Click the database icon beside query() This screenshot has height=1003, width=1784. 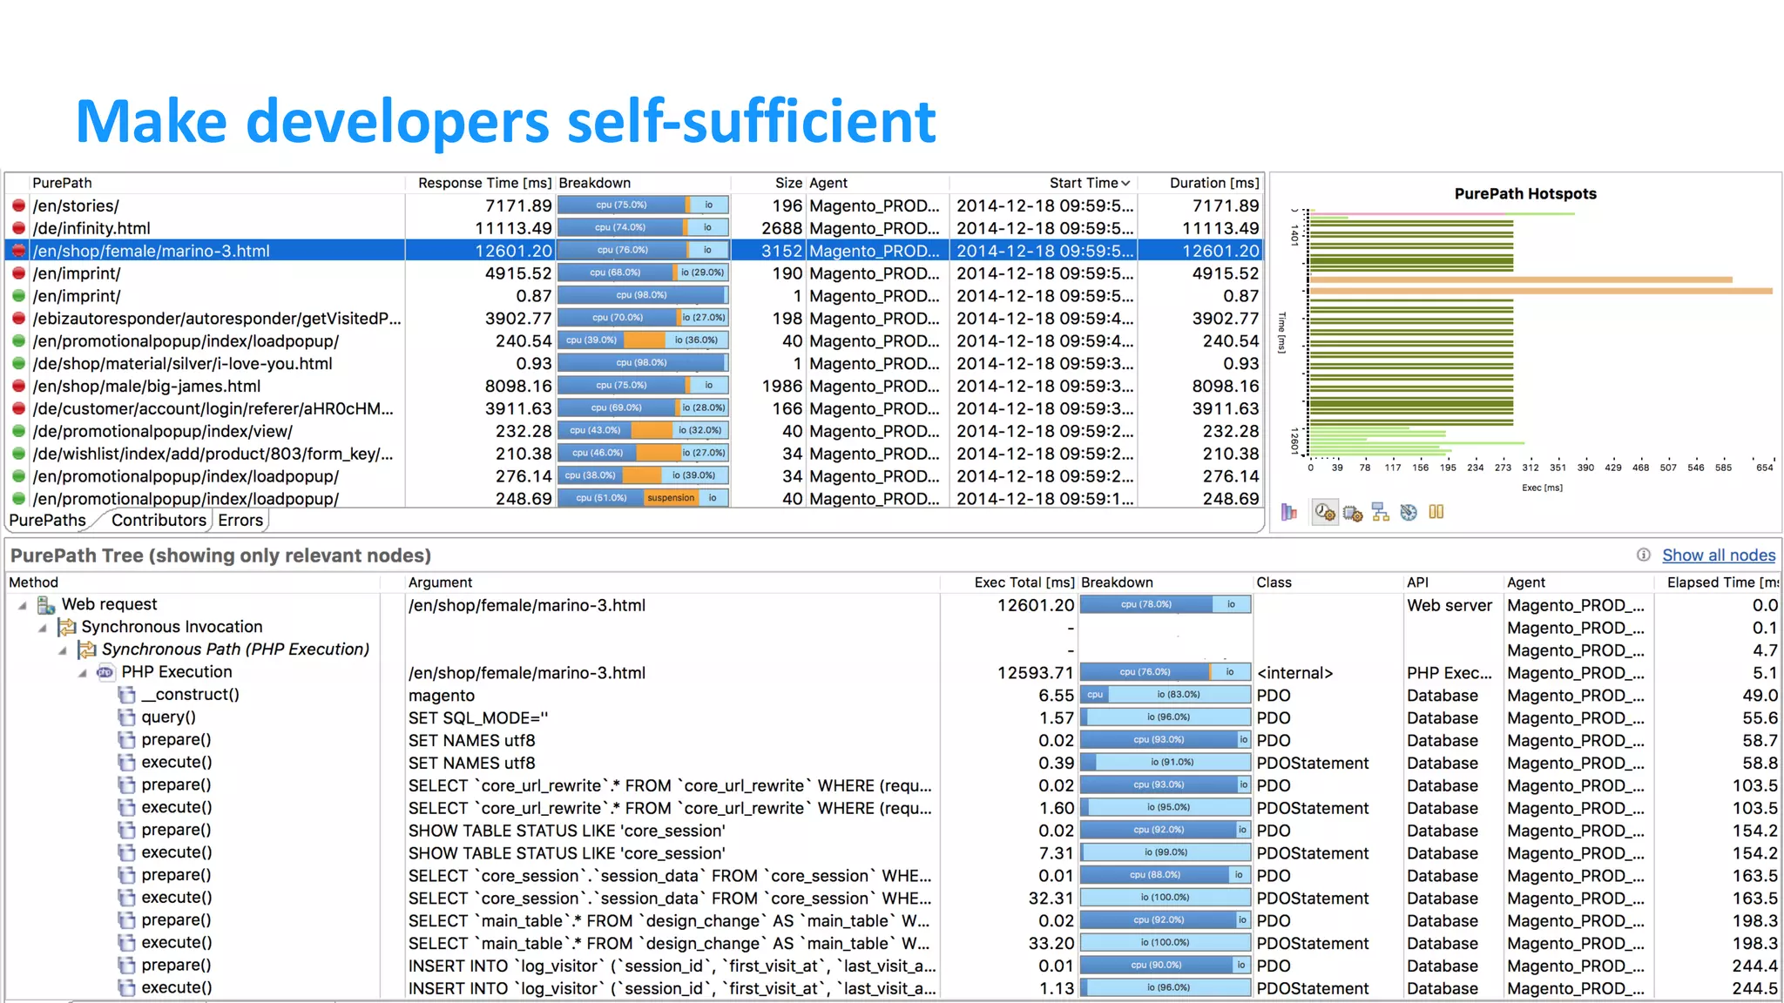127,717
